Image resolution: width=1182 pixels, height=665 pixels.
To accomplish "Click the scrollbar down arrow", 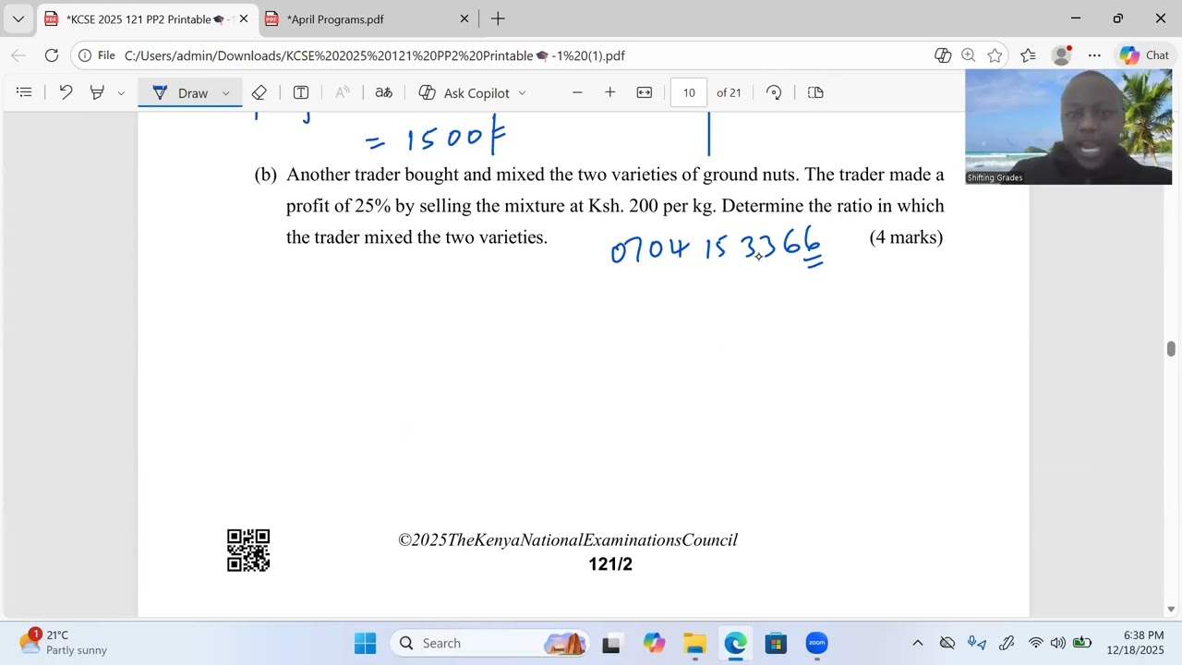I will pyautogui.click(x=1171, y=610).
